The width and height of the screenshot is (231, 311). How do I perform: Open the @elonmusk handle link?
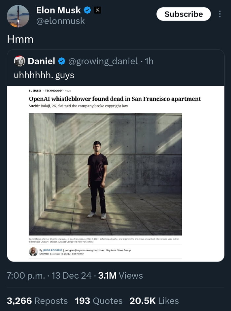click(x=60, y=21)
